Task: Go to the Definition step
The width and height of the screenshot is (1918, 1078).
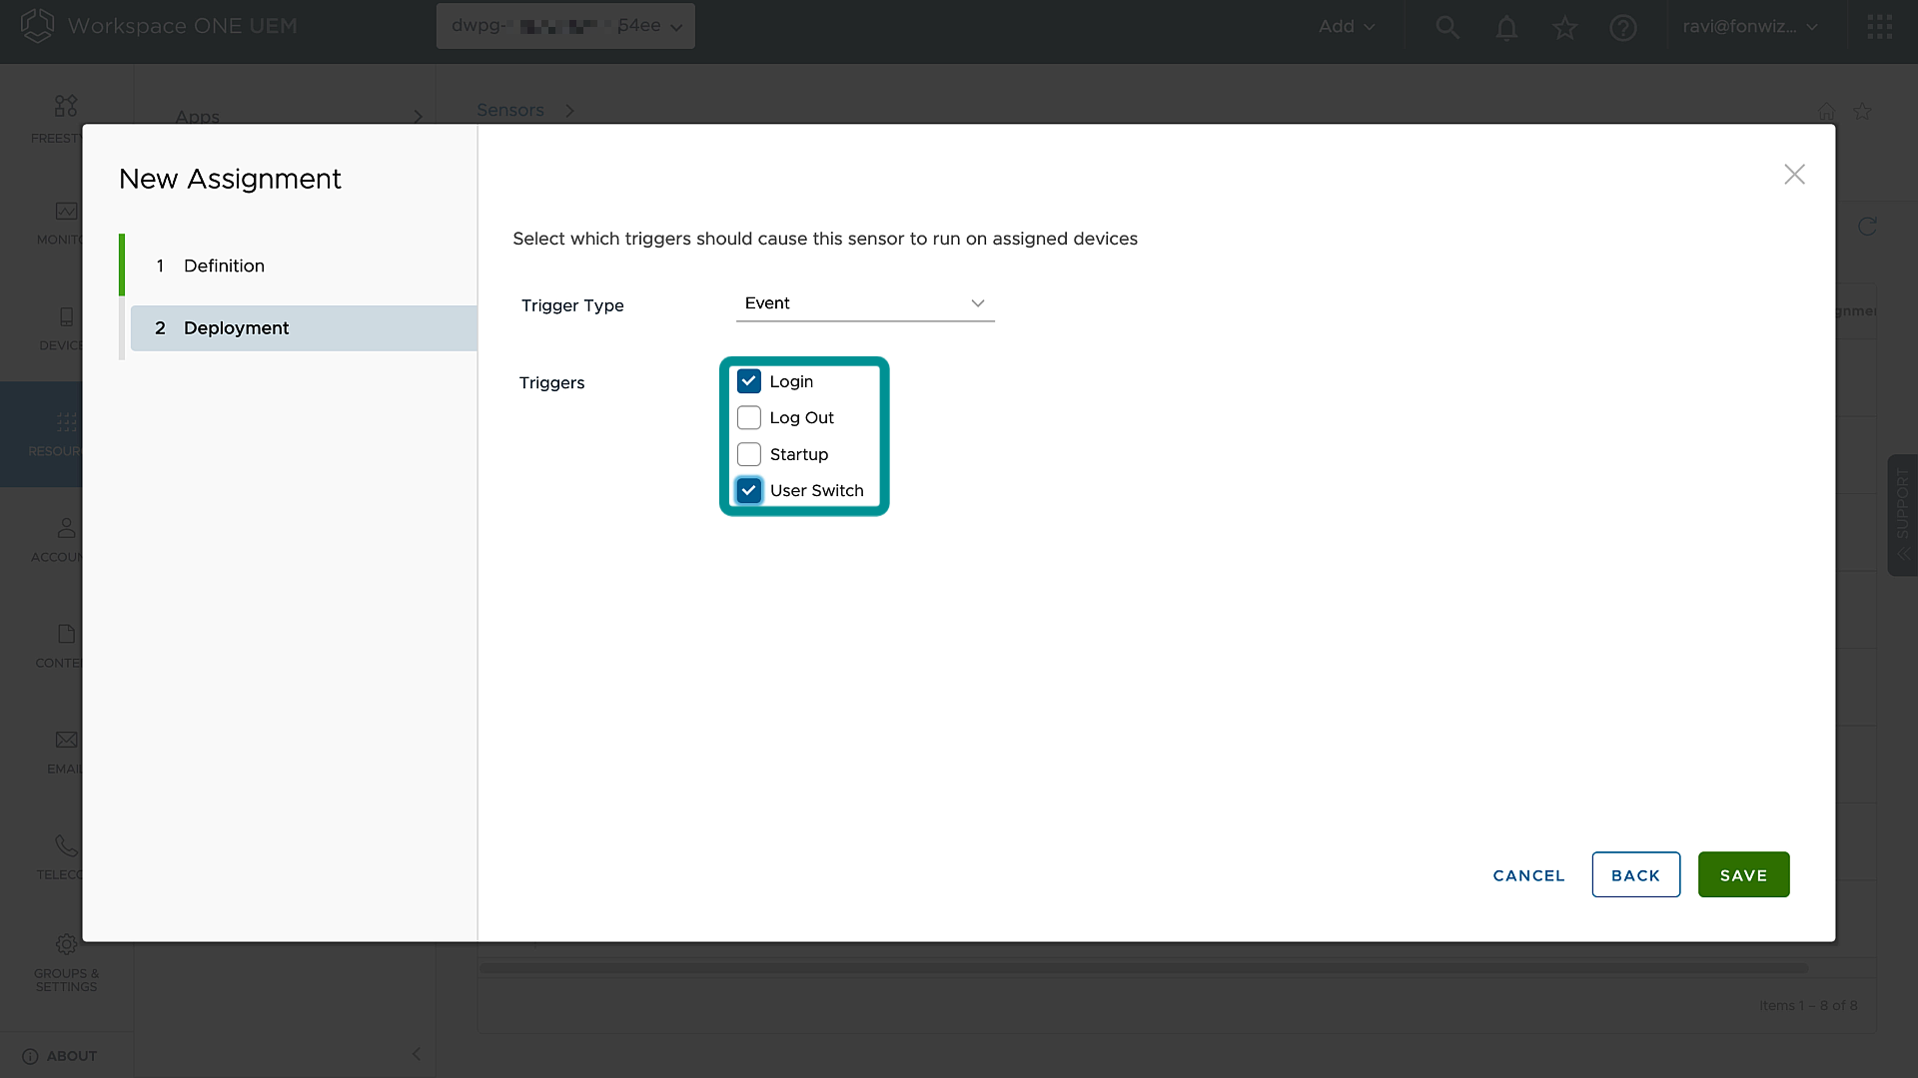Action: (x=224, y=266)
